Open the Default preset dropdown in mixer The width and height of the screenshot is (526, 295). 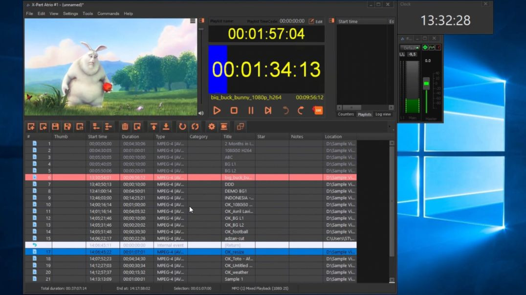[x=410, y=47]
